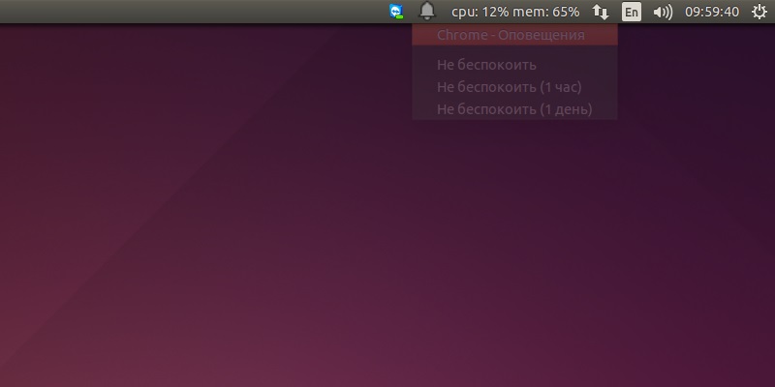Activate Не беспокоить (1 день)

514,109
